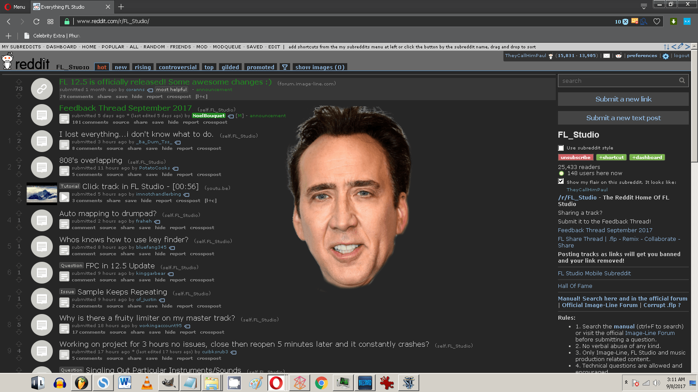Click the user tag icon next to corarnns
The image size is (698, 392).
[x=150, y=90]
